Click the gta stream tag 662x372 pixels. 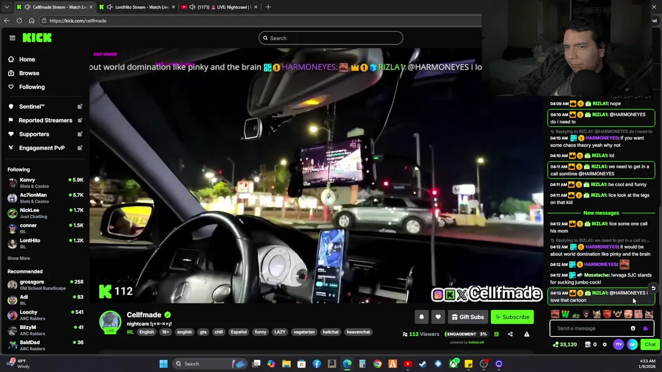[x=203, y=332]
